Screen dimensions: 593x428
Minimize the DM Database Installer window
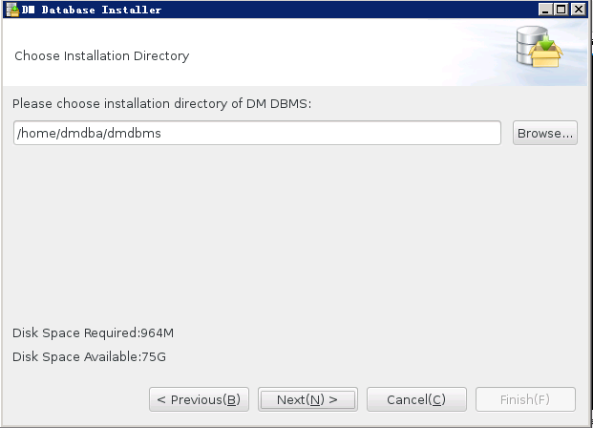point(545,10)
